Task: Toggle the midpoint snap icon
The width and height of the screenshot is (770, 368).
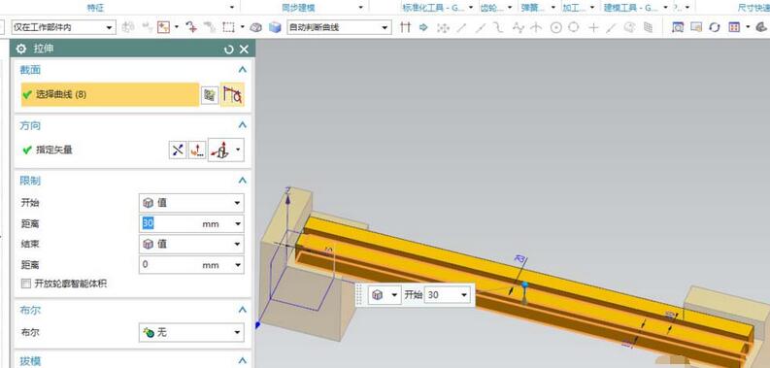Action: tap(481, 27)
